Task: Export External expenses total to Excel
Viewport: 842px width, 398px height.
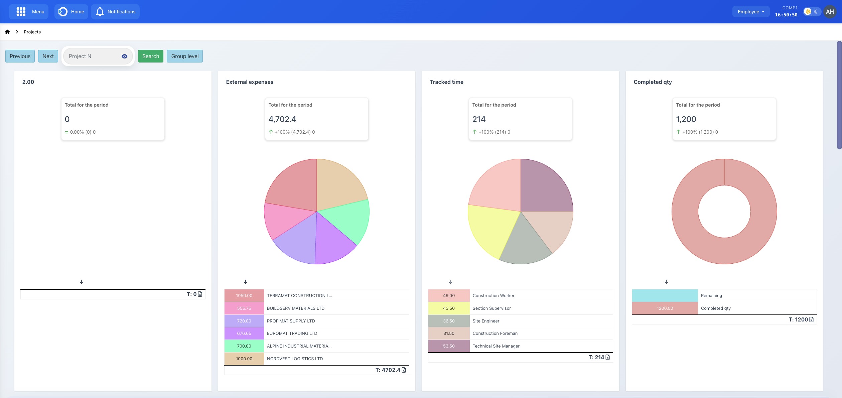Action: pos(404,370)
